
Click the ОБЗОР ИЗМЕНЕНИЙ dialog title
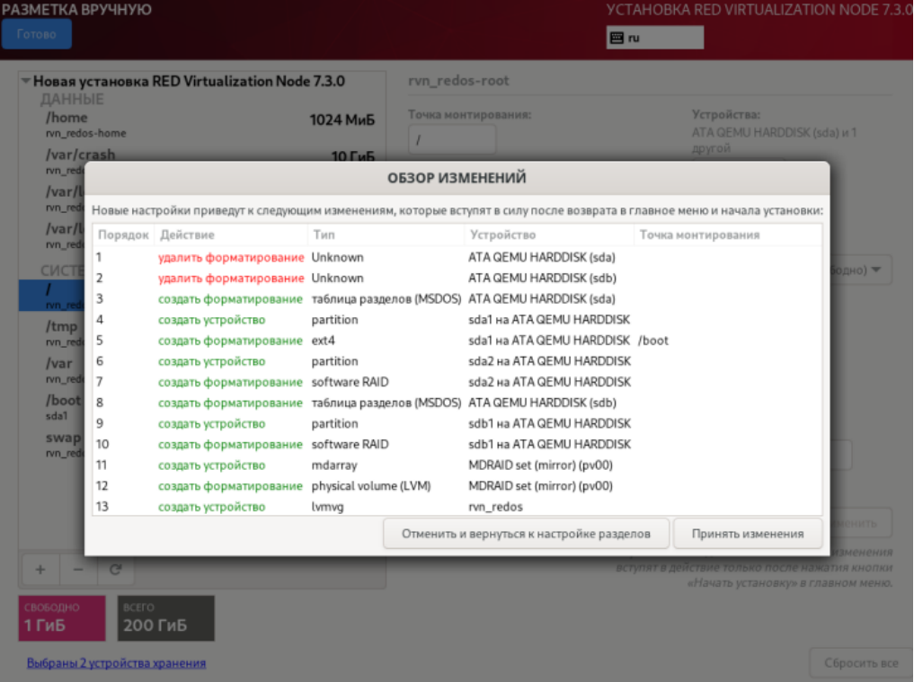click(x=457, y=178)
